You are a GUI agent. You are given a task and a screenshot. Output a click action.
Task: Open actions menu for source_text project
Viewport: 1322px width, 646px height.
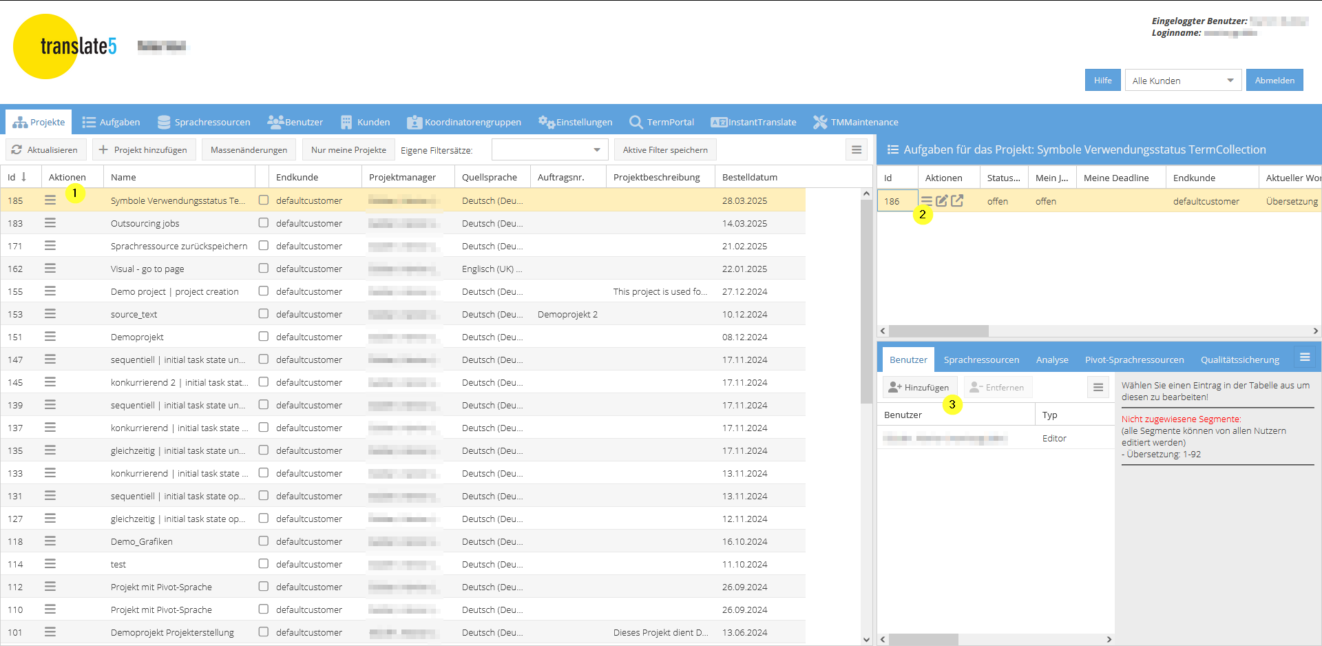(x=50, y=314)
